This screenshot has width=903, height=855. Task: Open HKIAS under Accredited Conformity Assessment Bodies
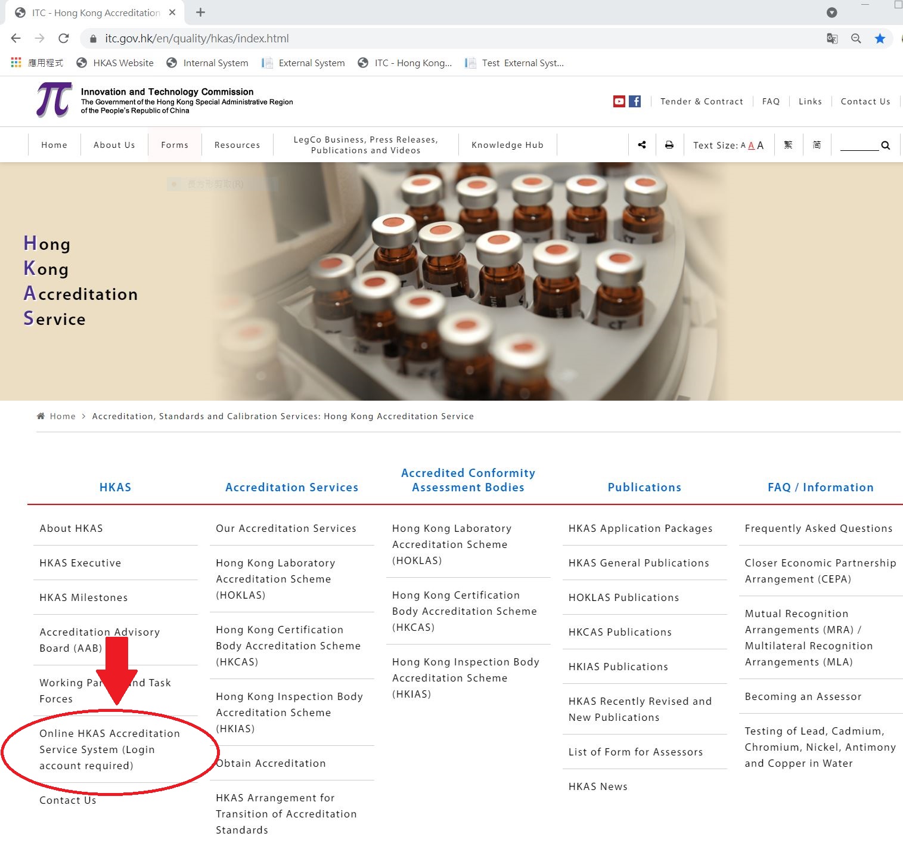pos(466,678)
